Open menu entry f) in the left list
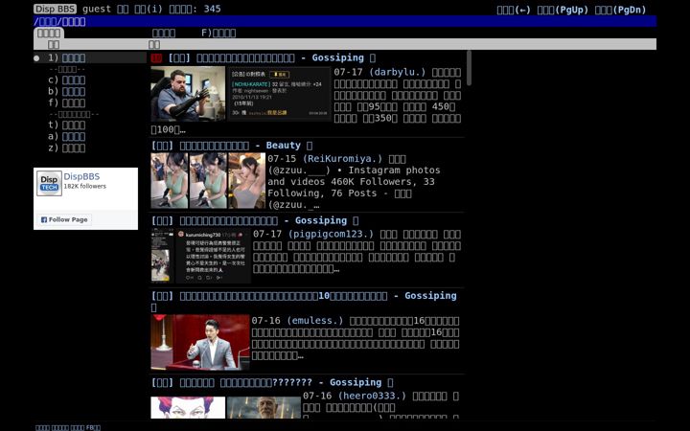Viewport: 690px width, 431px height. pos(67,102)
